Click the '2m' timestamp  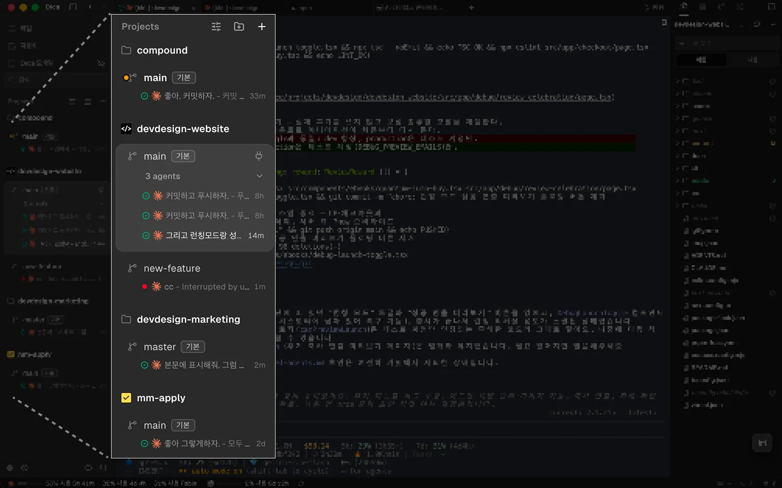click(260, 365)
